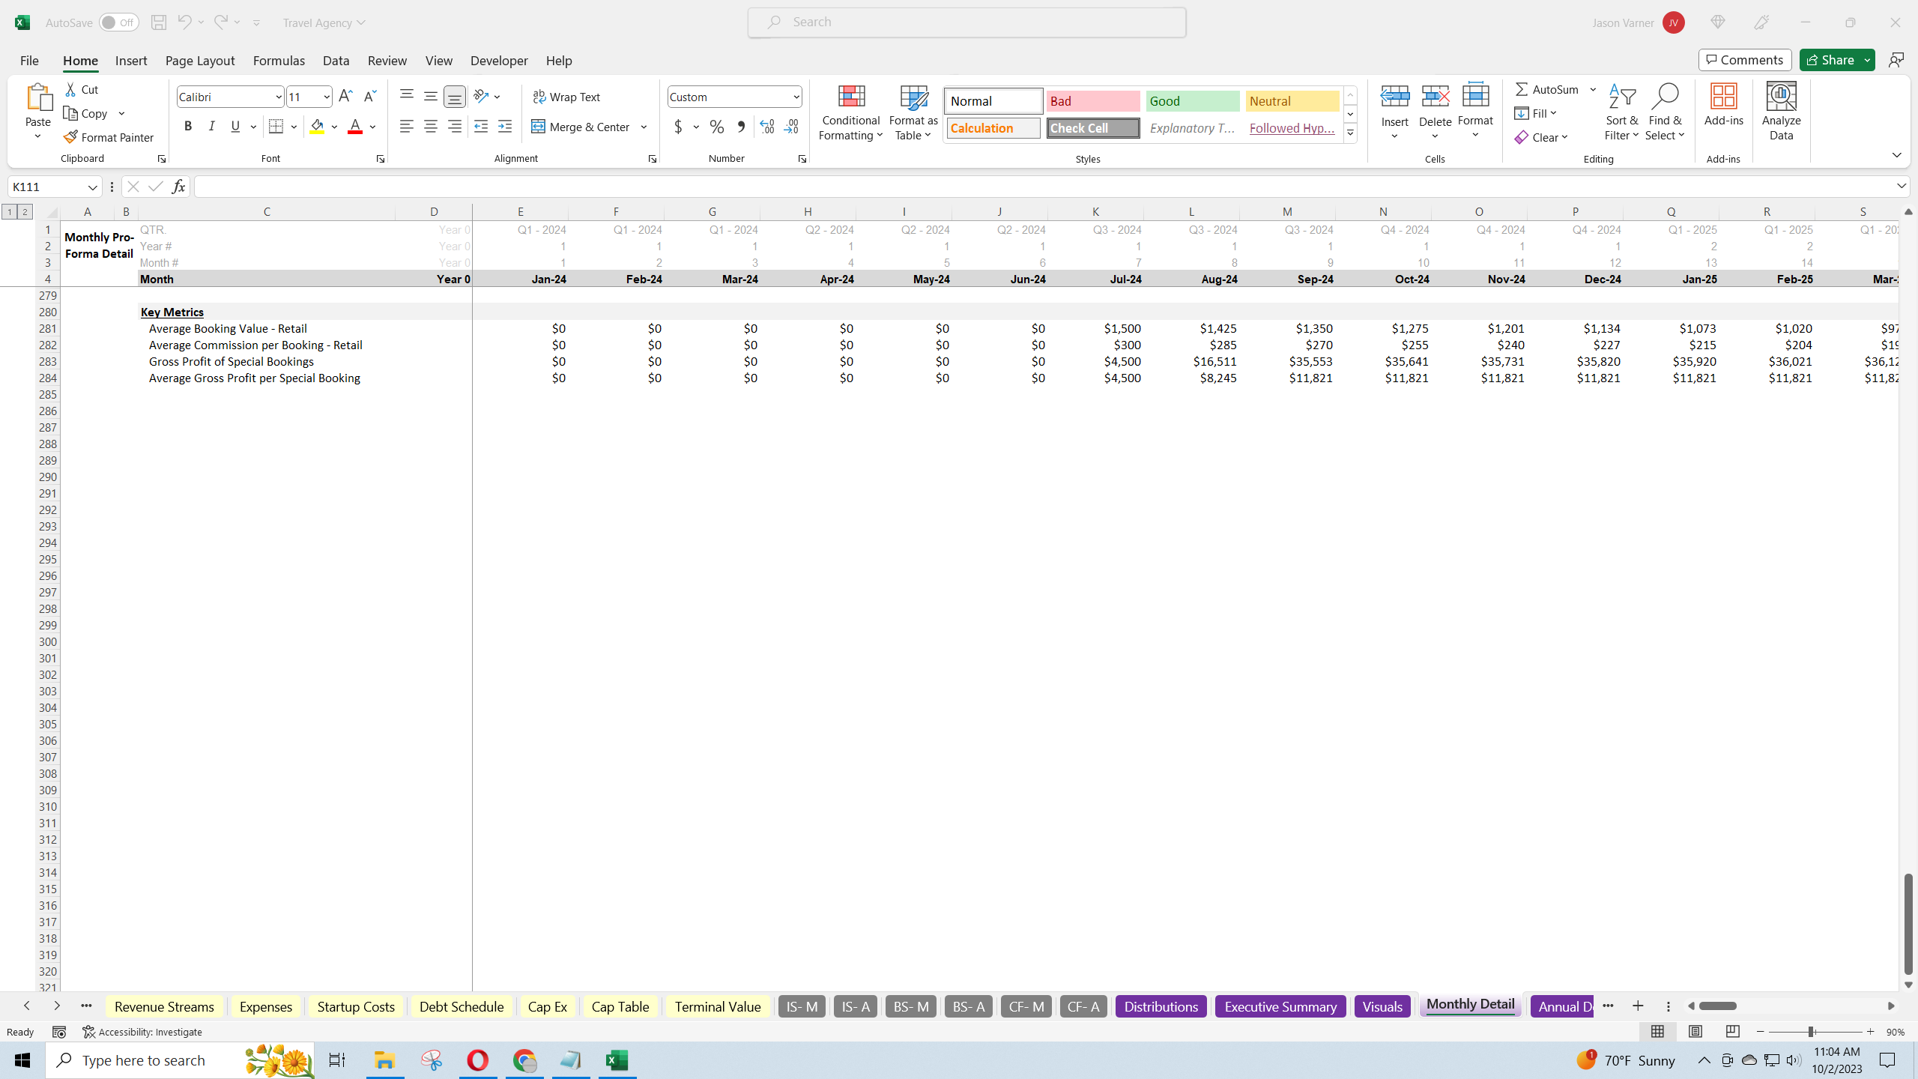Click the Increase Indent icon
Screen dimensions: 1918x1079
pos(505,127)
